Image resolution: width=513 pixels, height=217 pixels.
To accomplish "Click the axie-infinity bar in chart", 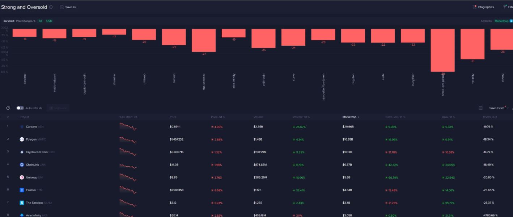I will click(x=234, y=33).
